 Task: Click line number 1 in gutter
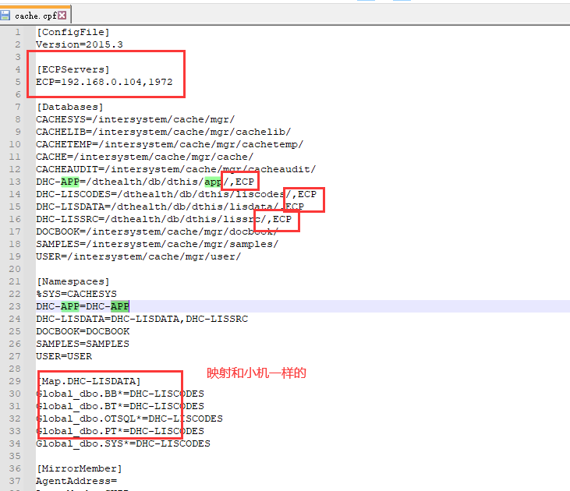point(17,32)
